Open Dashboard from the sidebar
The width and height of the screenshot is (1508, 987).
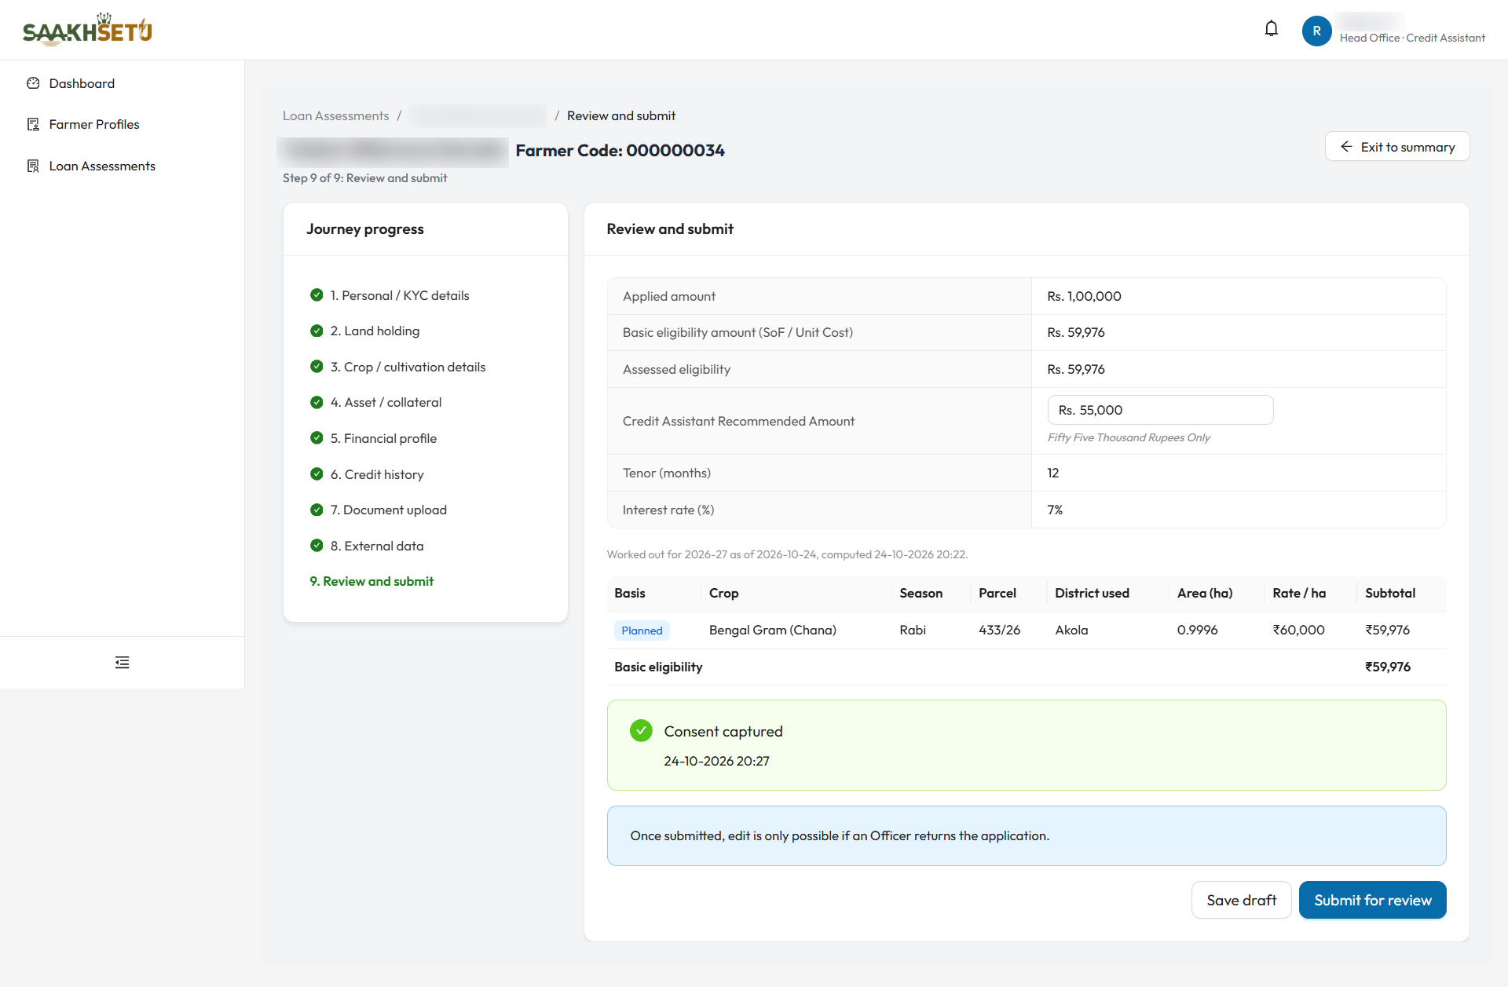82,83
